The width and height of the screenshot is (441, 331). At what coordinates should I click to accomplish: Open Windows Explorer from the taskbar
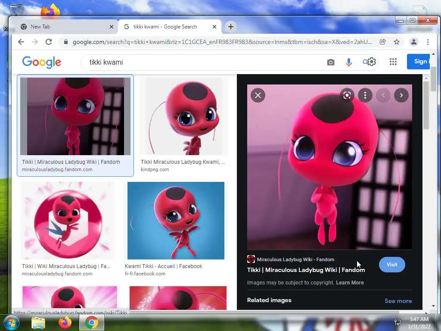(x=38, y=323)
